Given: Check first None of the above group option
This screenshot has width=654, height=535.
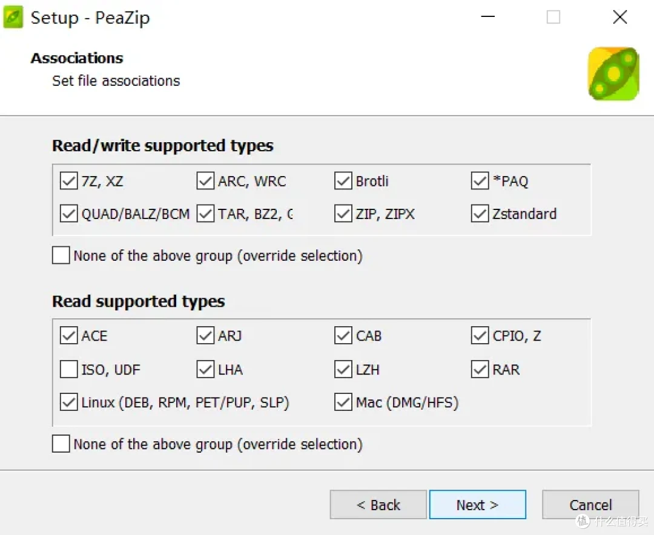Looking at the screenshot, I should [x=61, y=255].
